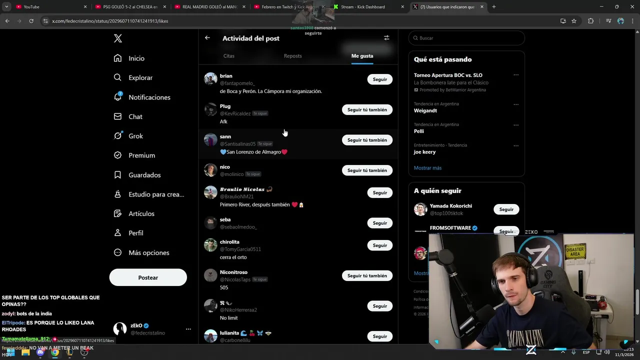640x360 pixels.
Task: Open the joe keery trending topic
Action: coord(424,152)
